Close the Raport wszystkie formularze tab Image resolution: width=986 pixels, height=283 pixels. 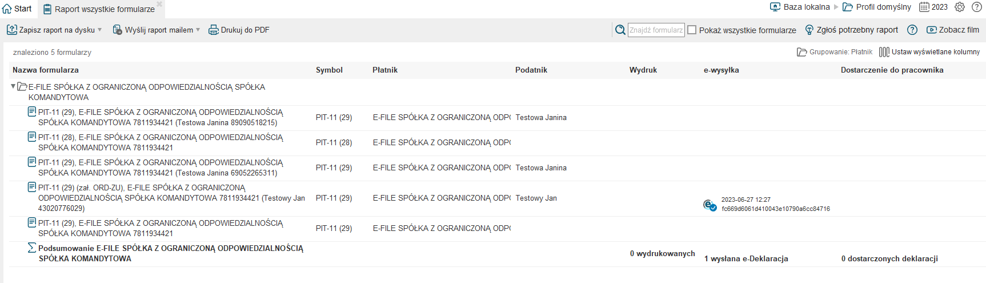point(159,4)
